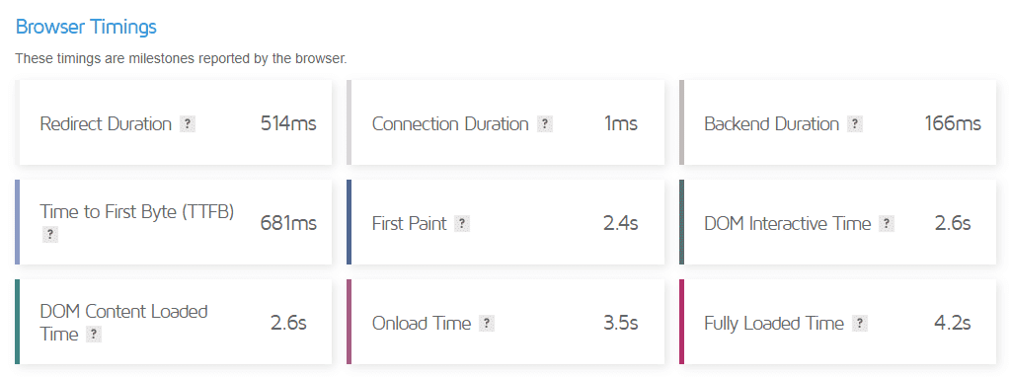The width and height of the screenshot is (1011, 377).
Task: Click the Fully Loaded Time 4.2s value
Action: point(953,323)
